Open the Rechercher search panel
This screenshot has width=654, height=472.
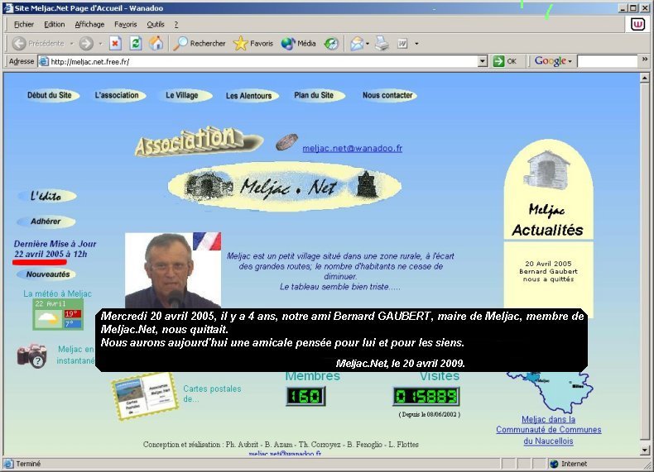click(x=200, y=43)
